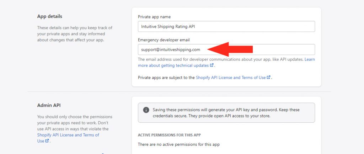Screen dimensions: 364x154
Task: Click 'ACTIVE PERMISSIONS FOR THIS APP' heading
Action: [x=169, y=135]
